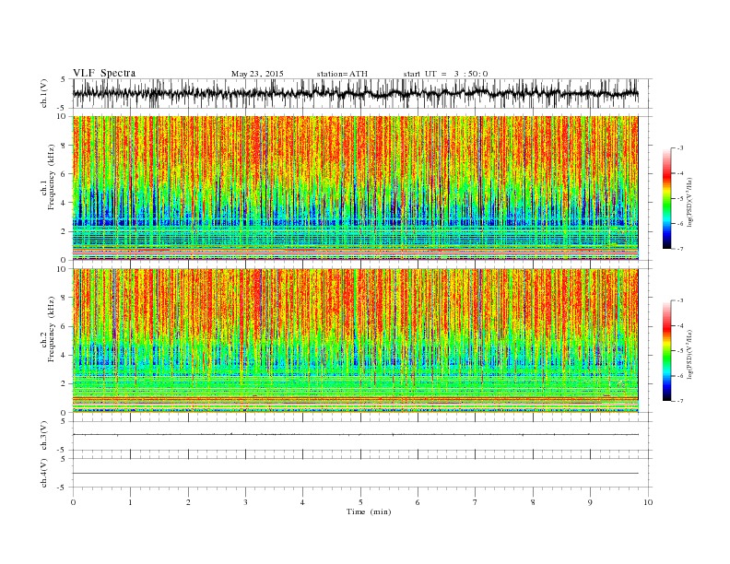Viewport: 730px width, 564px height.
Task: Click the "station=ATH" header label
Action: [342, 74]
